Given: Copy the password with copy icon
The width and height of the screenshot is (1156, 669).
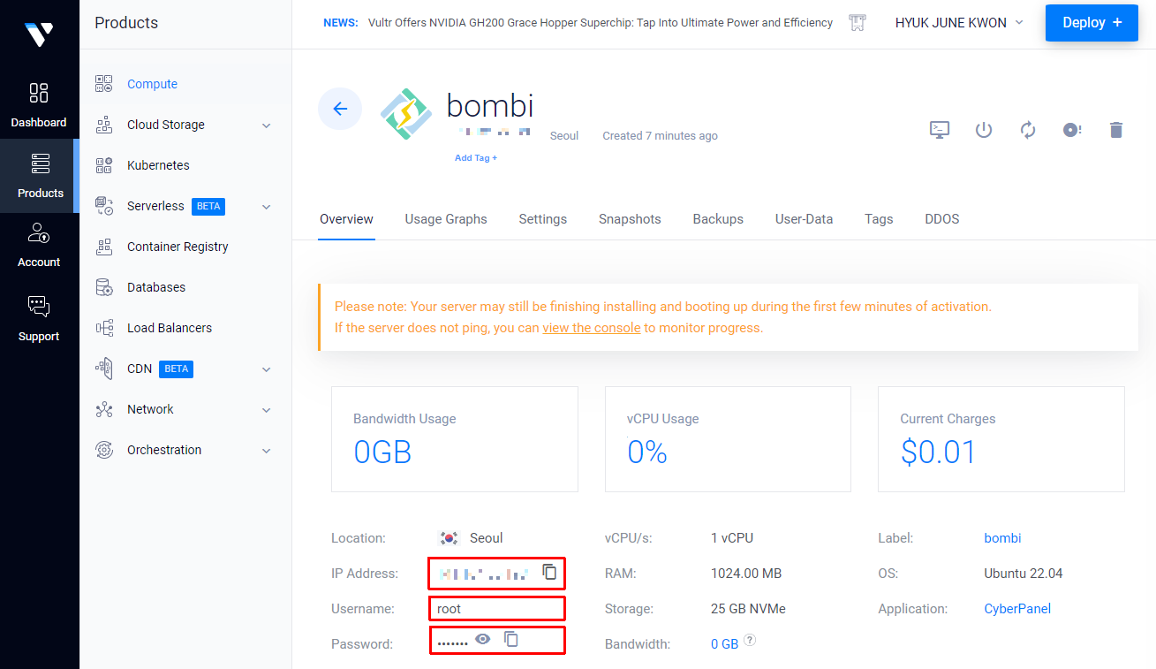Looking at the screenshot, I should click(511, 638).
